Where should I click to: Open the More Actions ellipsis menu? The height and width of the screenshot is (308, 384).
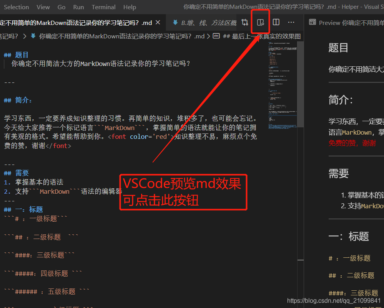tap(291, 23)
